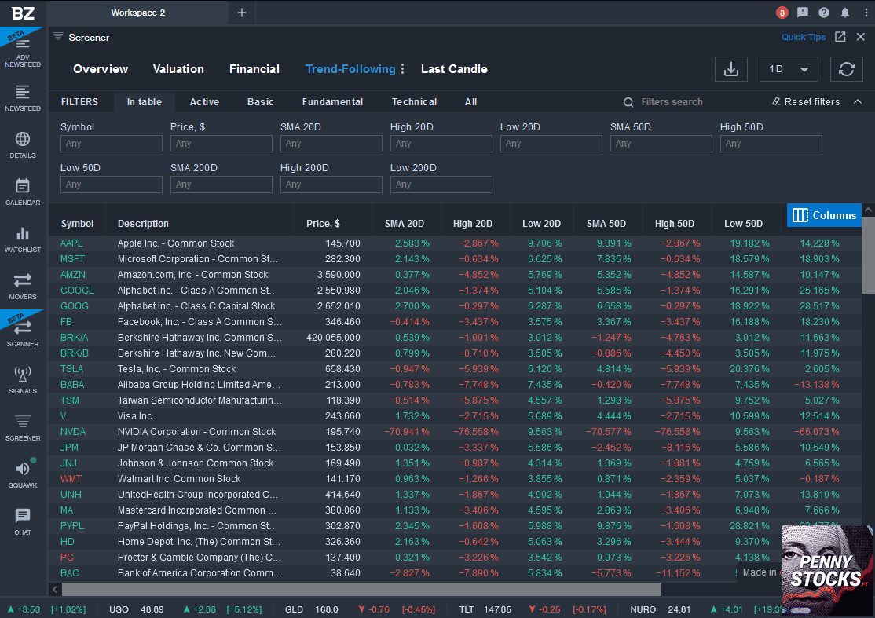
Task: Open the 1D timeframe dropdown
Action: [x=789, y=69]
